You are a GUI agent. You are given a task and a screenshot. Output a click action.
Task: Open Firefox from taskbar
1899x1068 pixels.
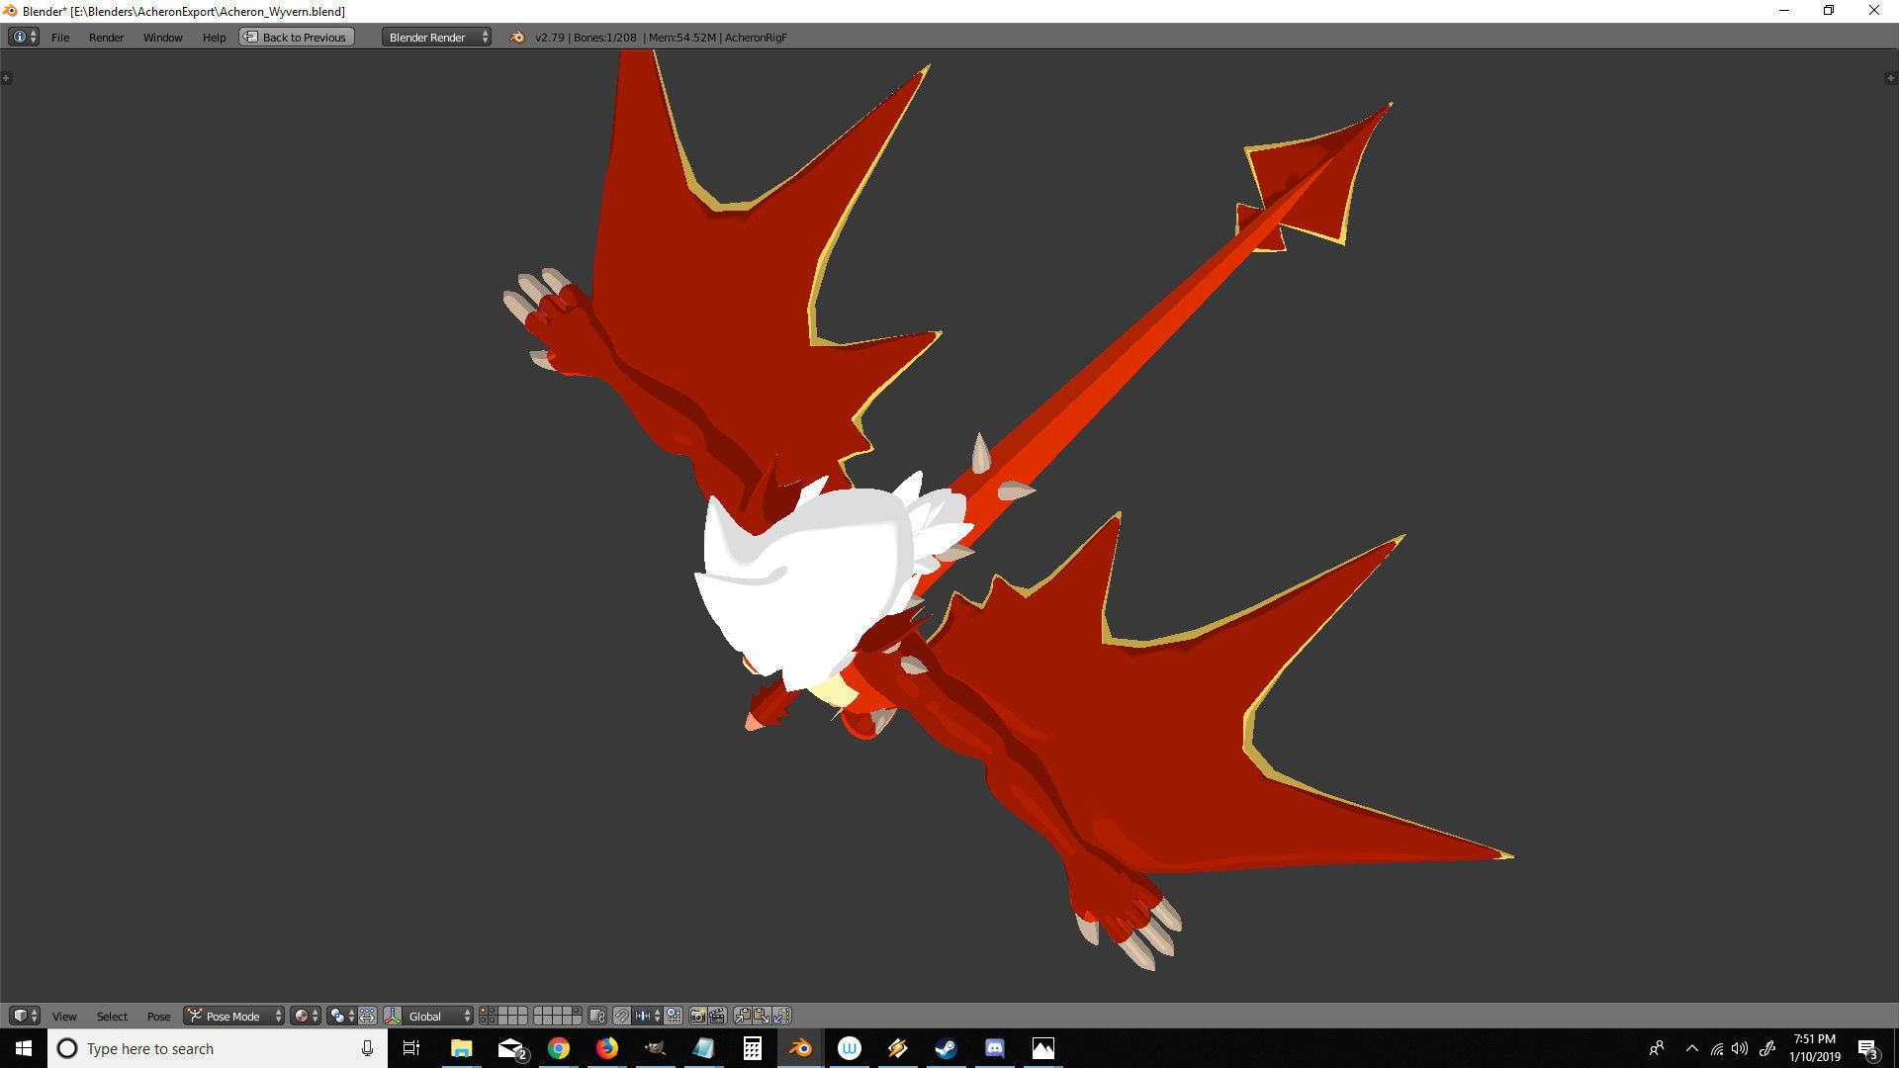click(606, 1048)
